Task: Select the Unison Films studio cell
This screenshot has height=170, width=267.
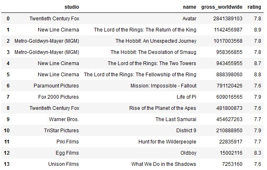Action: point(64,164)
